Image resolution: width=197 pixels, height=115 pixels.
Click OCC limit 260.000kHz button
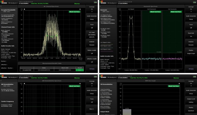92,35
